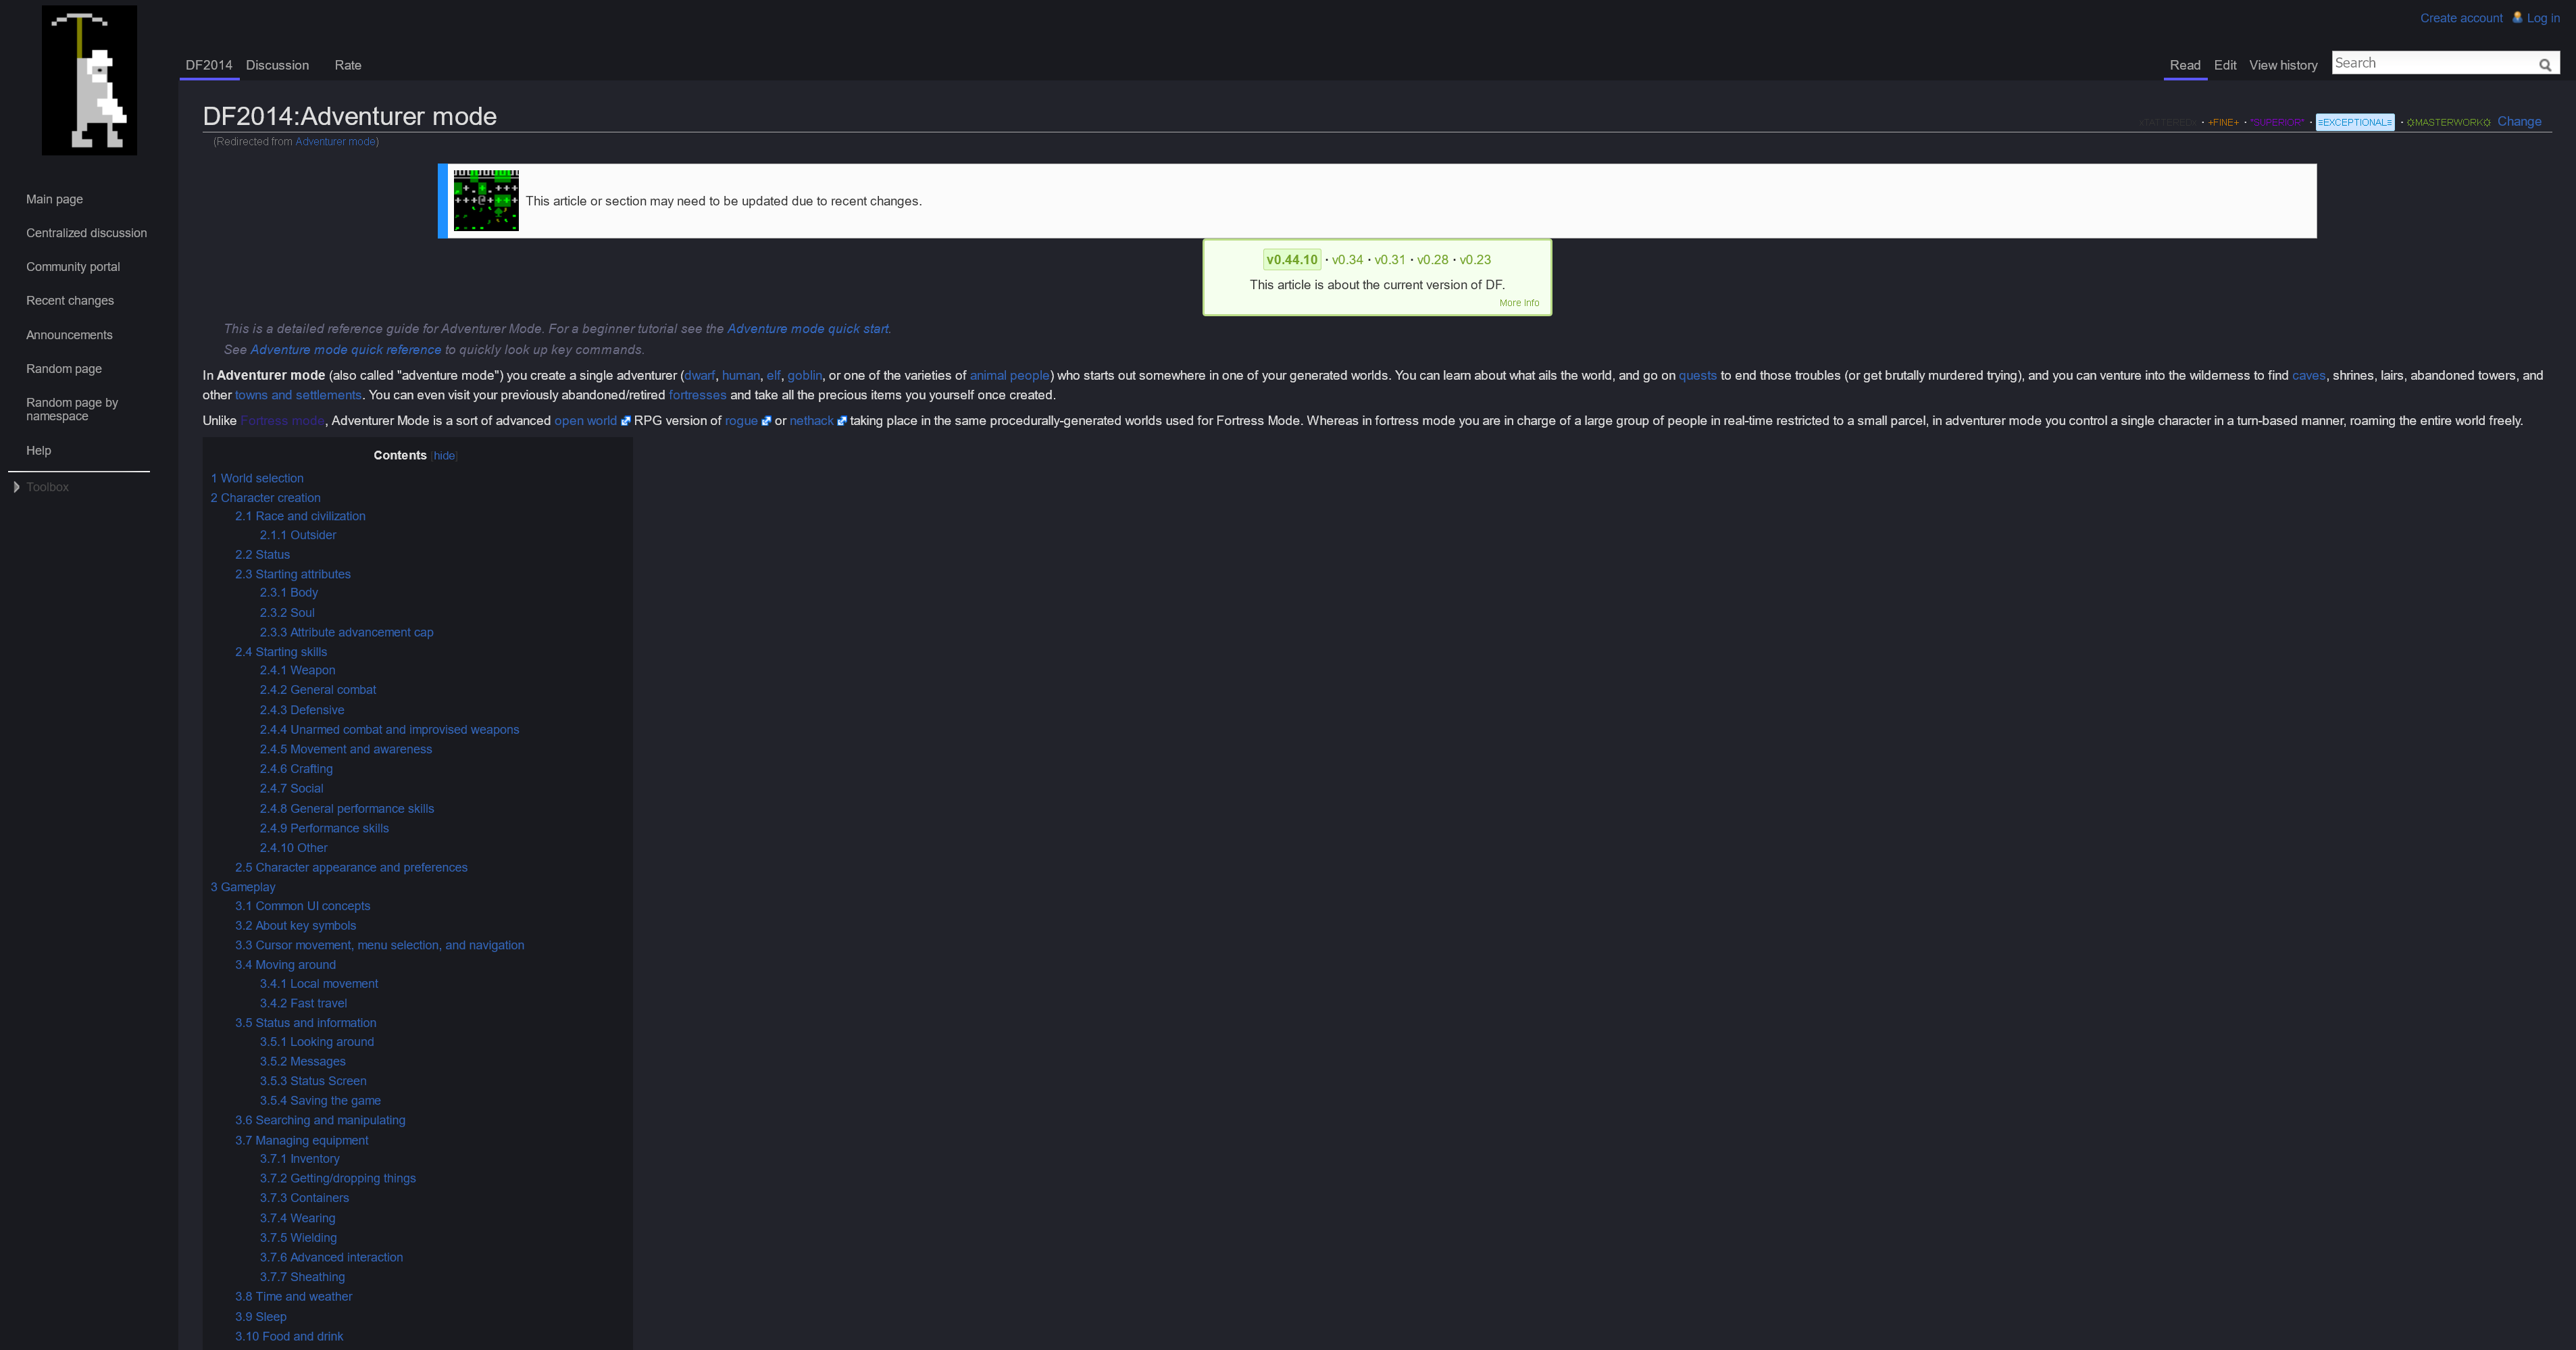Screen dimensions: 2576x1350
Task: Switch to version v0.34 article
Action: pyautogui.click(x=1347, y=260)
